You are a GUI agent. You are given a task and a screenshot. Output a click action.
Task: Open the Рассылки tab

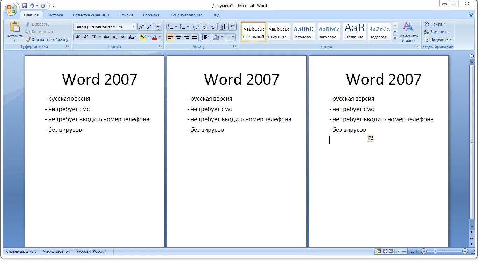[152, 15]
